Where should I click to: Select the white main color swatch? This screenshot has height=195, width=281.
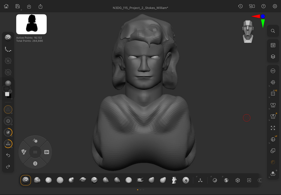click(x=7, y=94)
